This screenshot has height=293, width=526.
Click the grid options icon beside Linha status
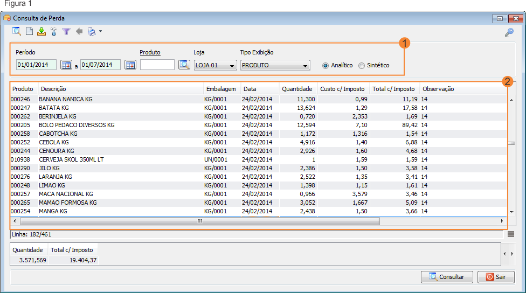click(x=511, y=234)
